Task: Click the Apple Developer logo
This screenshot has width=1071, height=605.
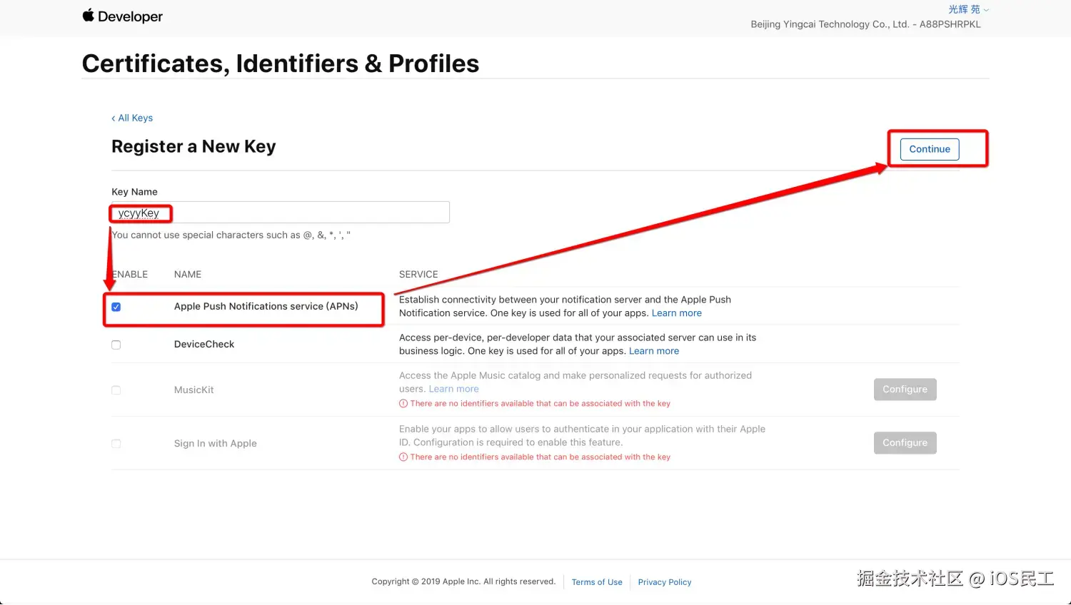Action: [122, 16]
